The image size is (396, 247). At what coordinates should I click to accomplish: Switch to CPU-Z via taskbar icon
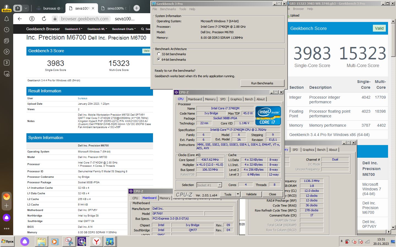[x=82, y=242]
